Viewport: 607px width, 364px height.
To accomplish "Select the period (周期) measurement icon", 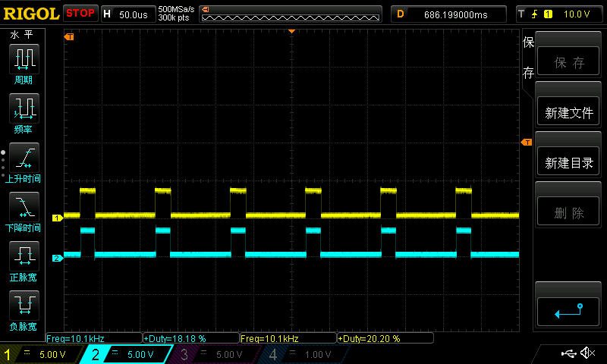I will [x=23, y=59].
